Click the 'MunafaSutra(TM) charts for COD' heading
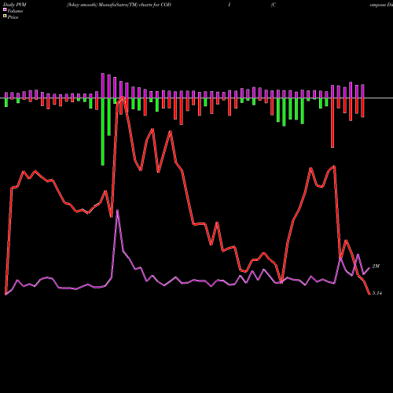 [x=135, y=5]
